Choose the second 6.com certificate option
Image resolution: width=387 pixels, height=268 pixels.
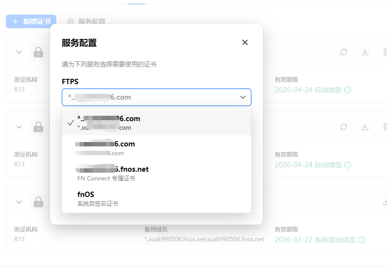pos(157,148)
